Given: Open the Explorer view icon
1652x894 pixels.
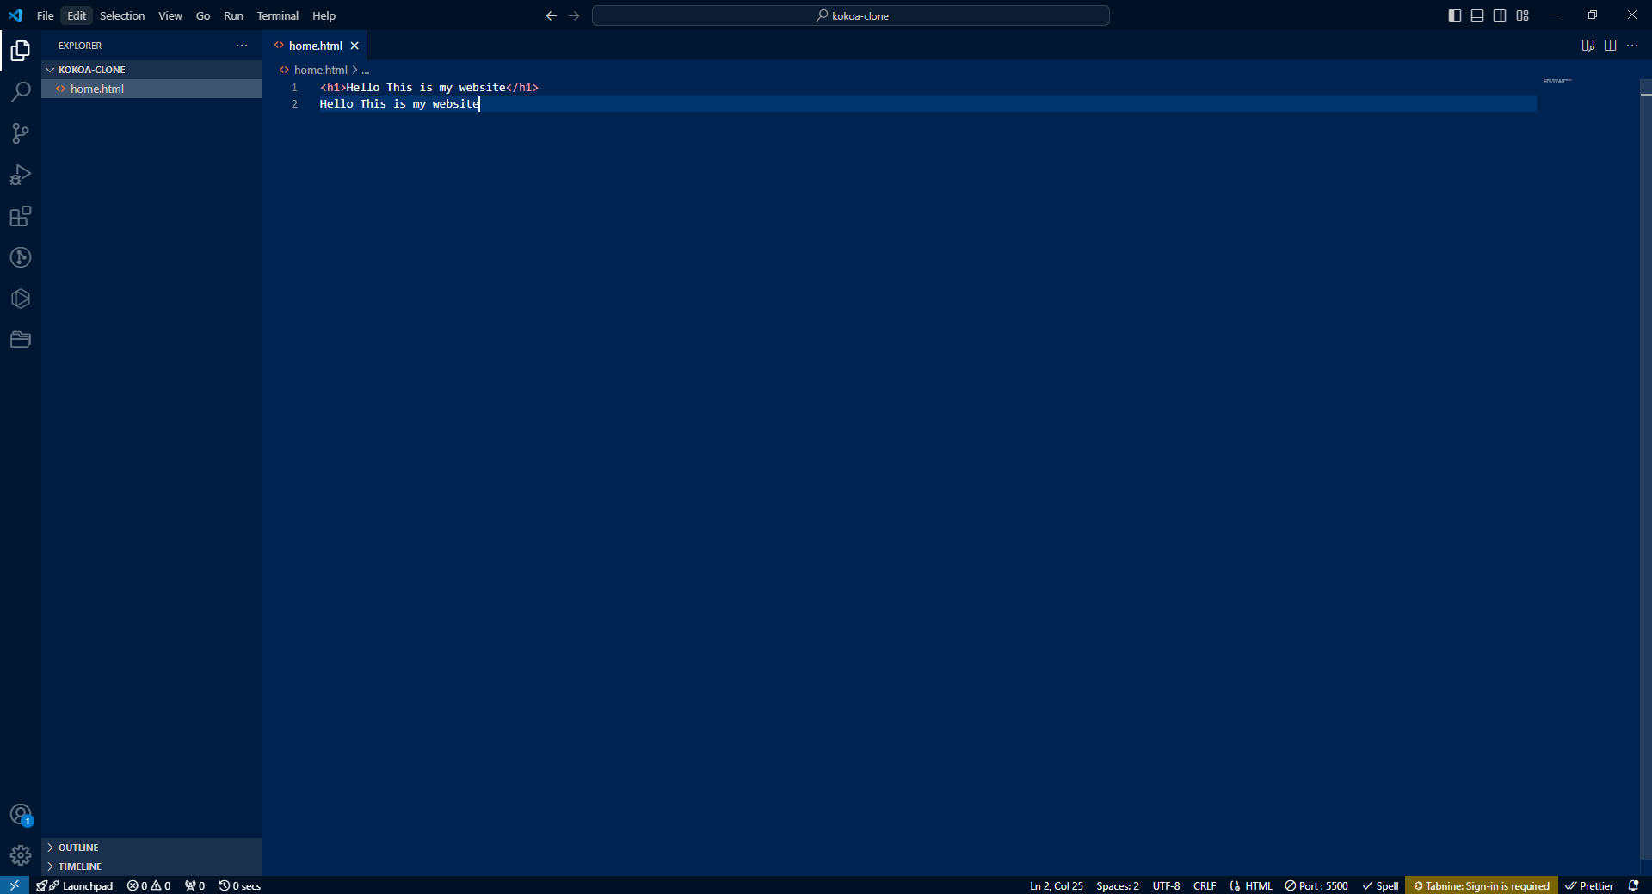Looking at the screenshot, I should tap(21, 51).
